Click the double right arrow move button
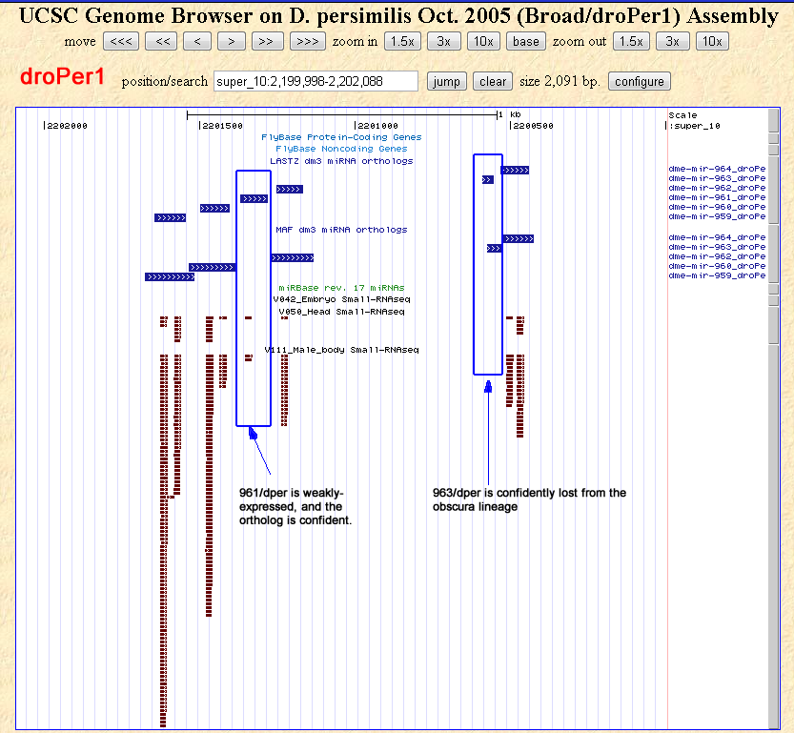794x733 pixels. (x=268, y=41)
